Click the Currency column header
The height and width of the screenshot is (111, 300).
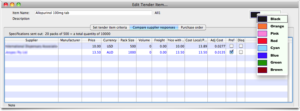click(x=110, y=40)
